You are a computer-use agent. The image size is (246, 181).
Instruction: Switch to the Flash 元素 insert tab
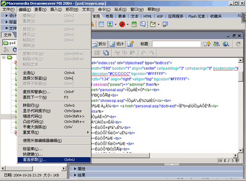point(196,16)
